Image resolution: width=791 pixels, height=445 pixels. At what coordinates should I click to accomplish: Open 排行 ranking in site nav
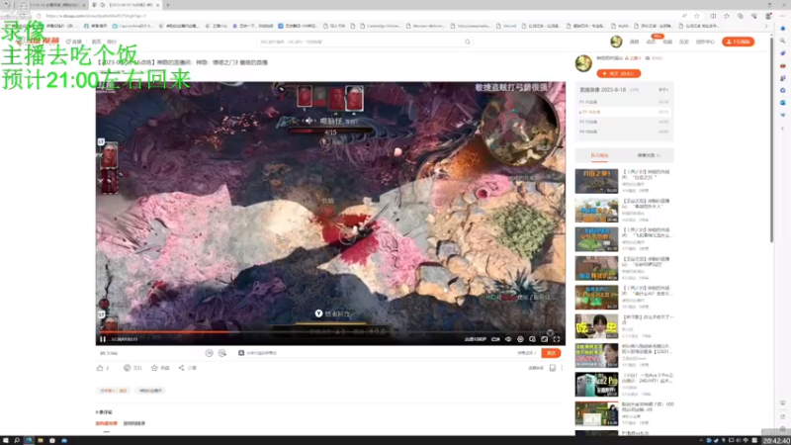pyautogui.click(x=112, y=42)
